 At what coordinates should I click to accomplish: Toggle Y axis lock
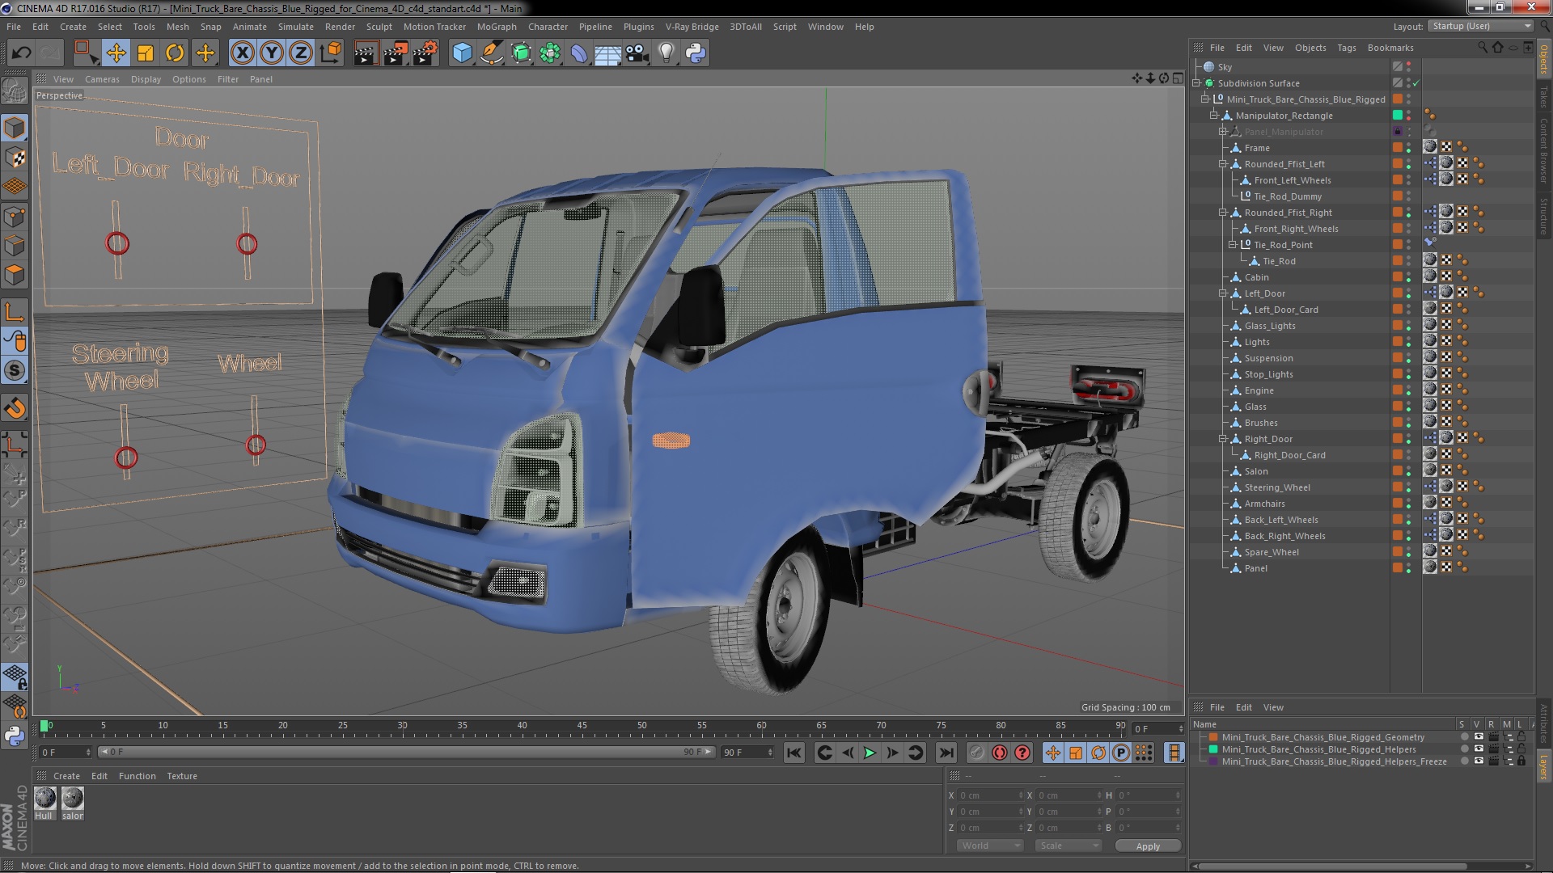point(272,53)
